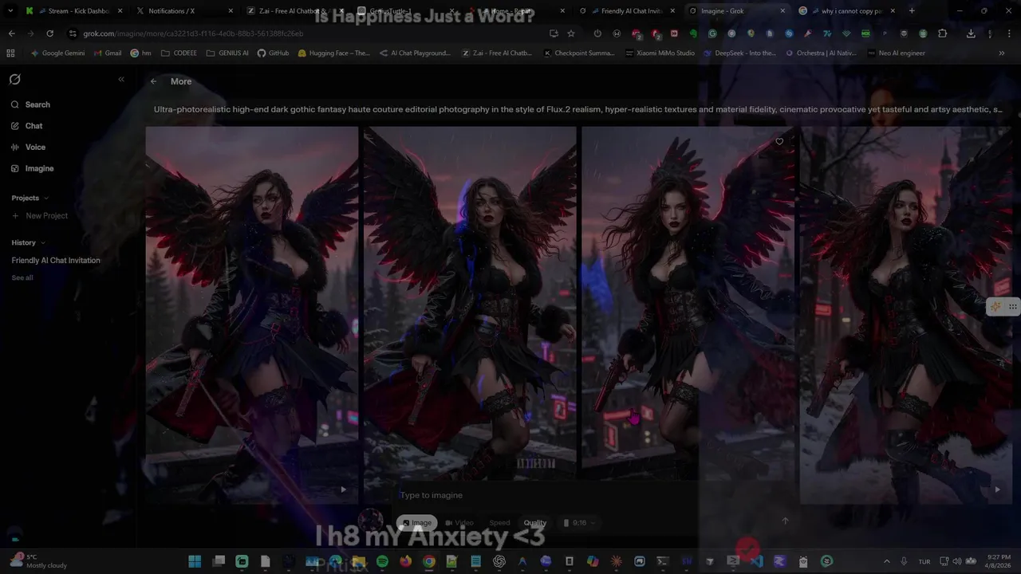Open the Hugging Face bookmark
Viewport: 1021px width, 574px height.
tap(333, 53)
